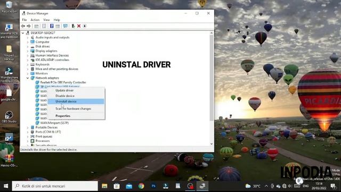Screen dimensions: 341x192
Task: Select the Processors category icon
Action: pyautogui.click(x=33, y=141)
